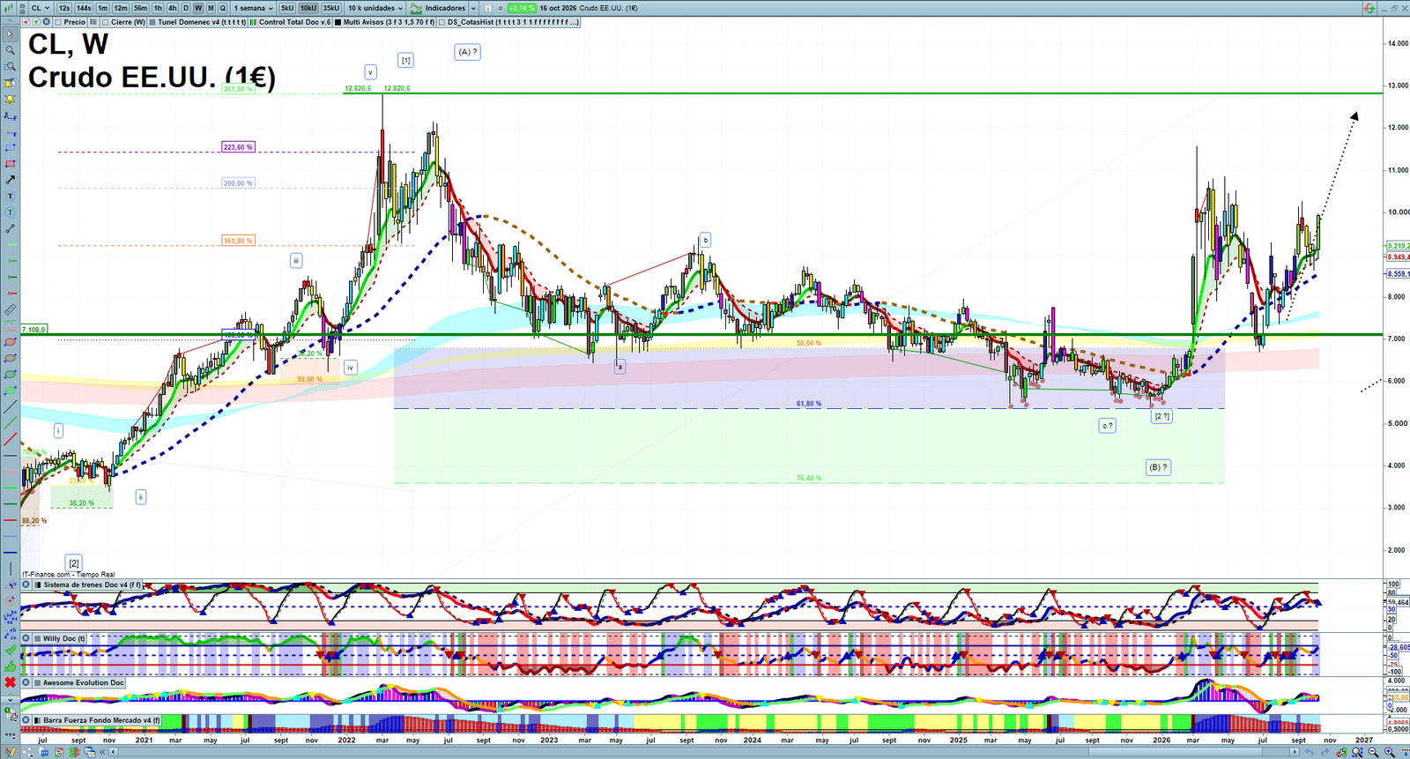Select the monthly M timeframe
The image size is (1410, 759).
pos(211,8)
